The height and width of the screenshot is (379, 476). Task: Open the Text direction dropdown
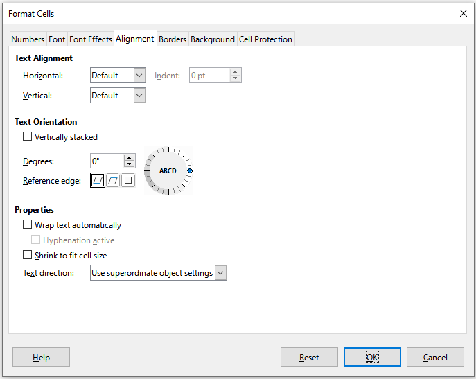coord(159,273)
